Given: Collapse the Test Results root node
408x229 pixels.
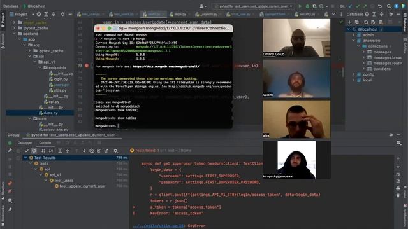Looking at the screenshot, I should [25, 158].
